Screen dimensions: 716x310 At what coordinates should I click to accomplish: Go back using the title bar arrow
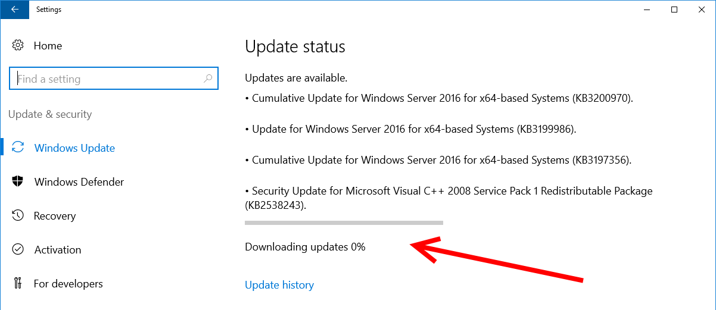(x=14, y=10)
